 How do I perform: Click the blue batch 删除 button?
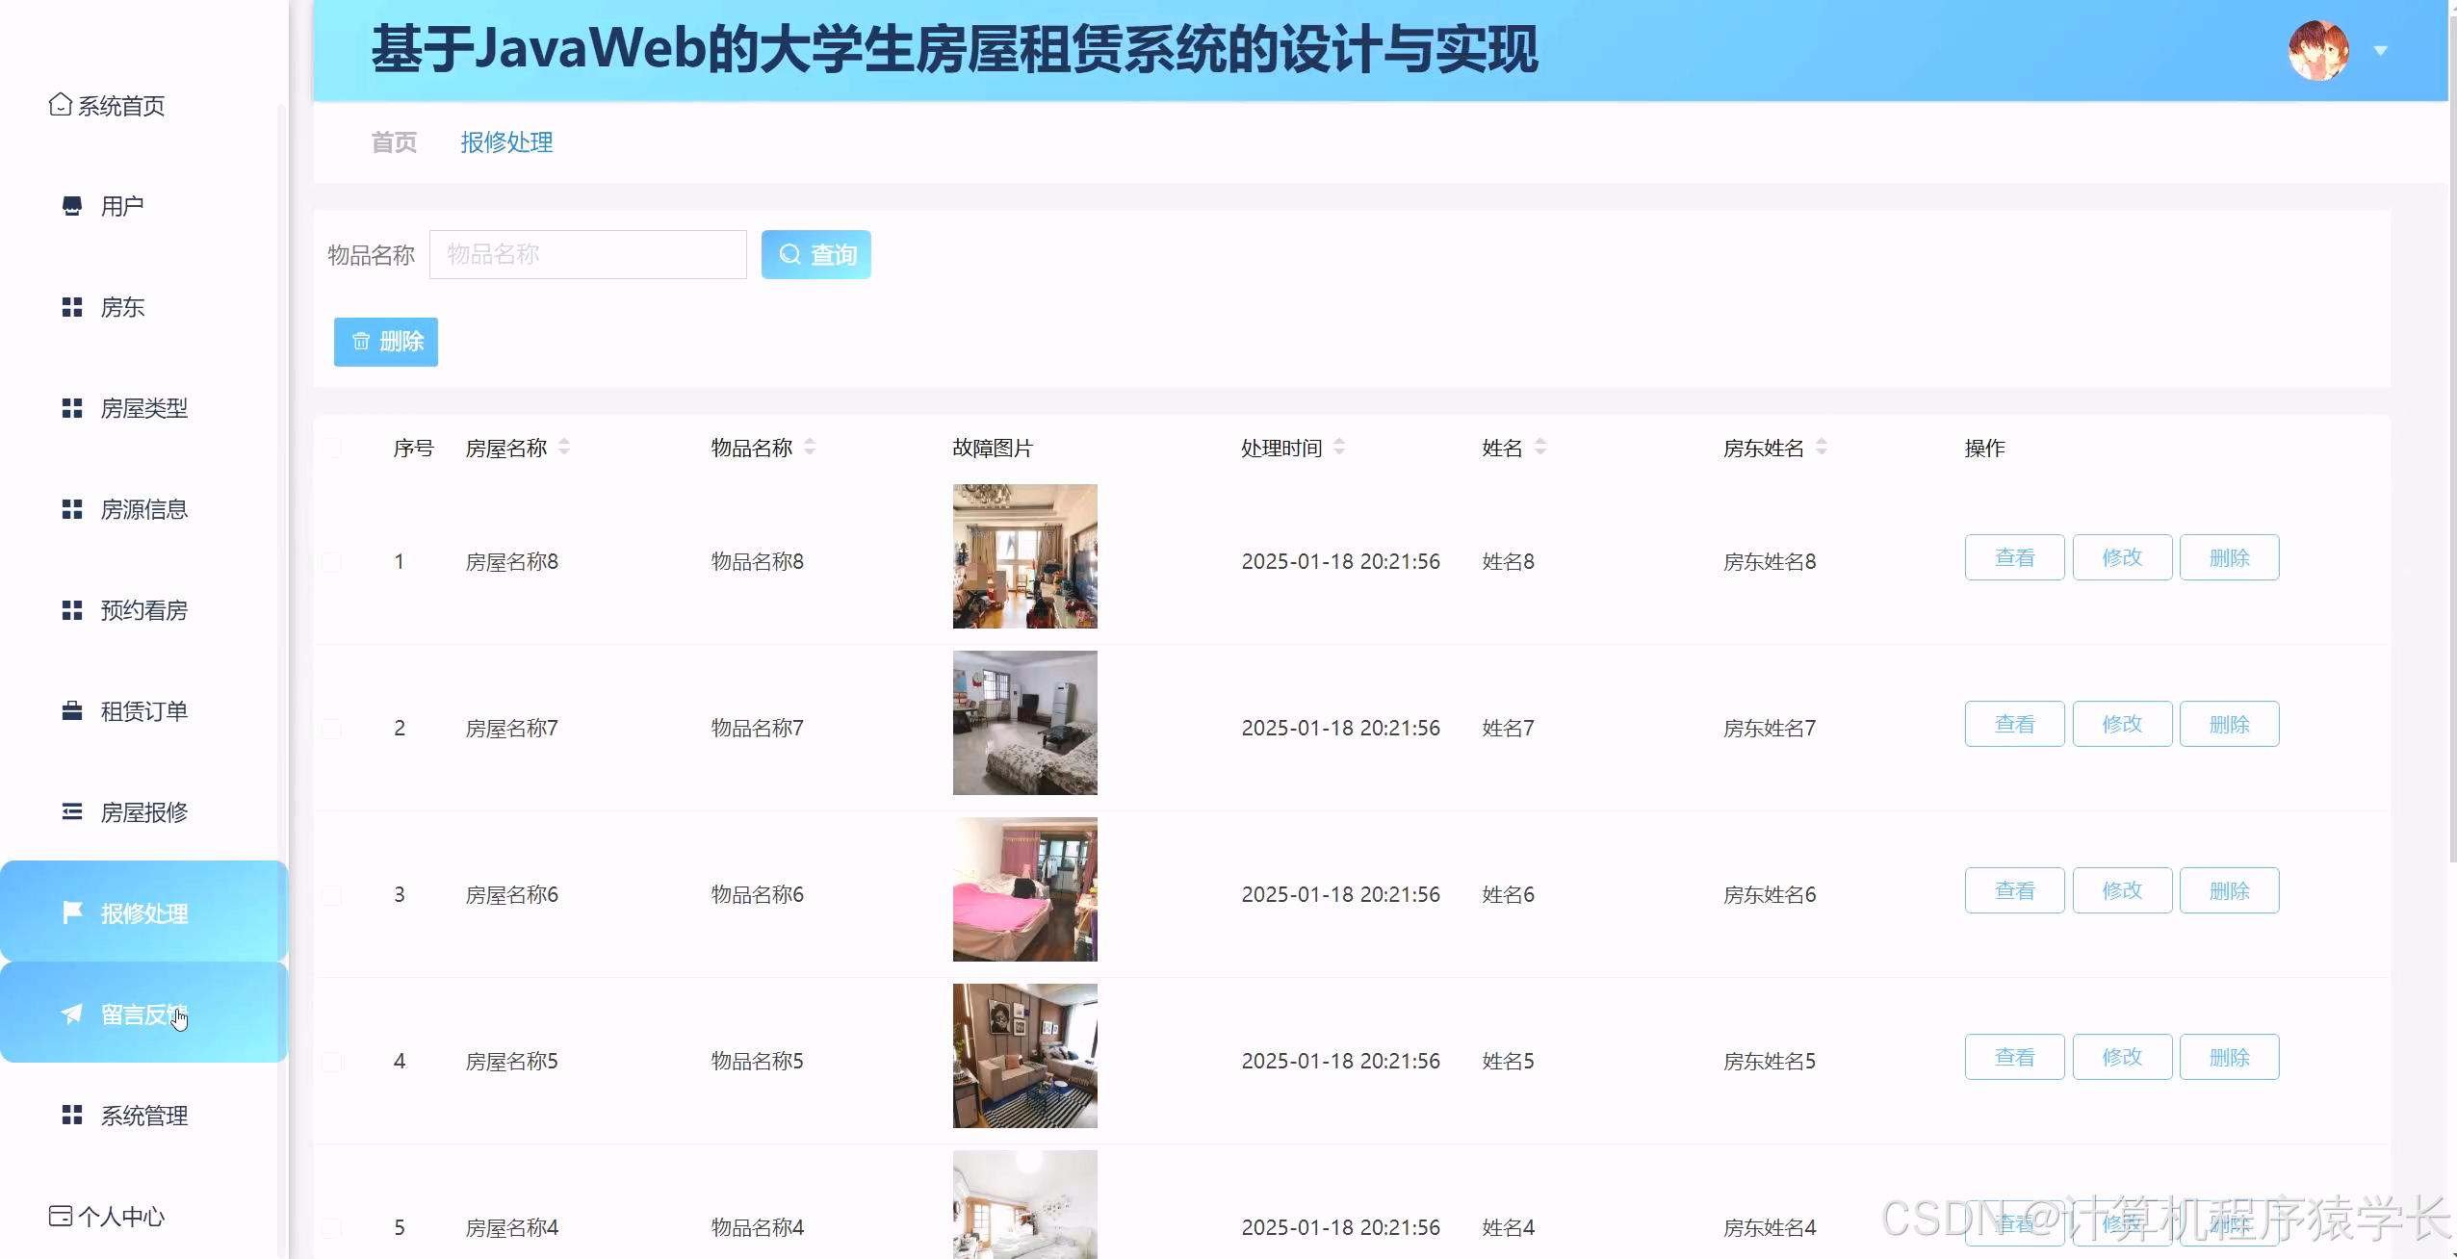coord(385,342)
